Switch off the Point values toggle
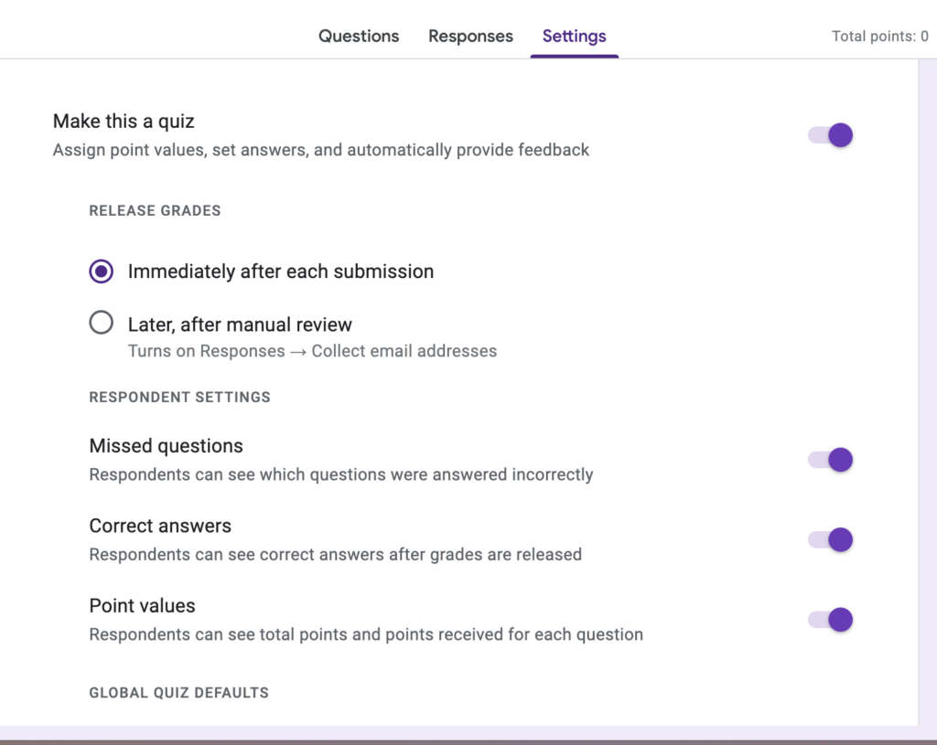Image resolution: width=937 pixels, height=745 pixels. (x=831, y=620)
